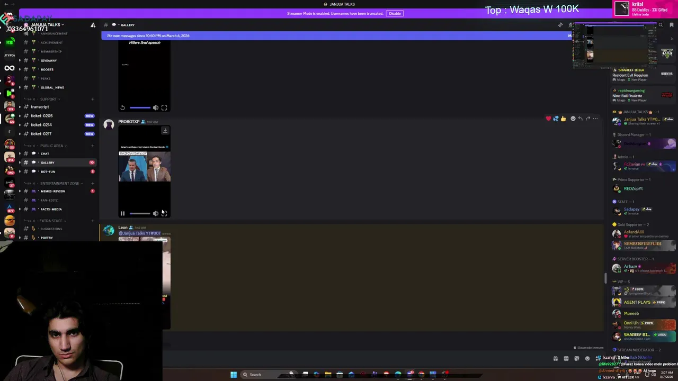Open more message options menu
The width and height of the screenshot is (678, 381).
595,119
